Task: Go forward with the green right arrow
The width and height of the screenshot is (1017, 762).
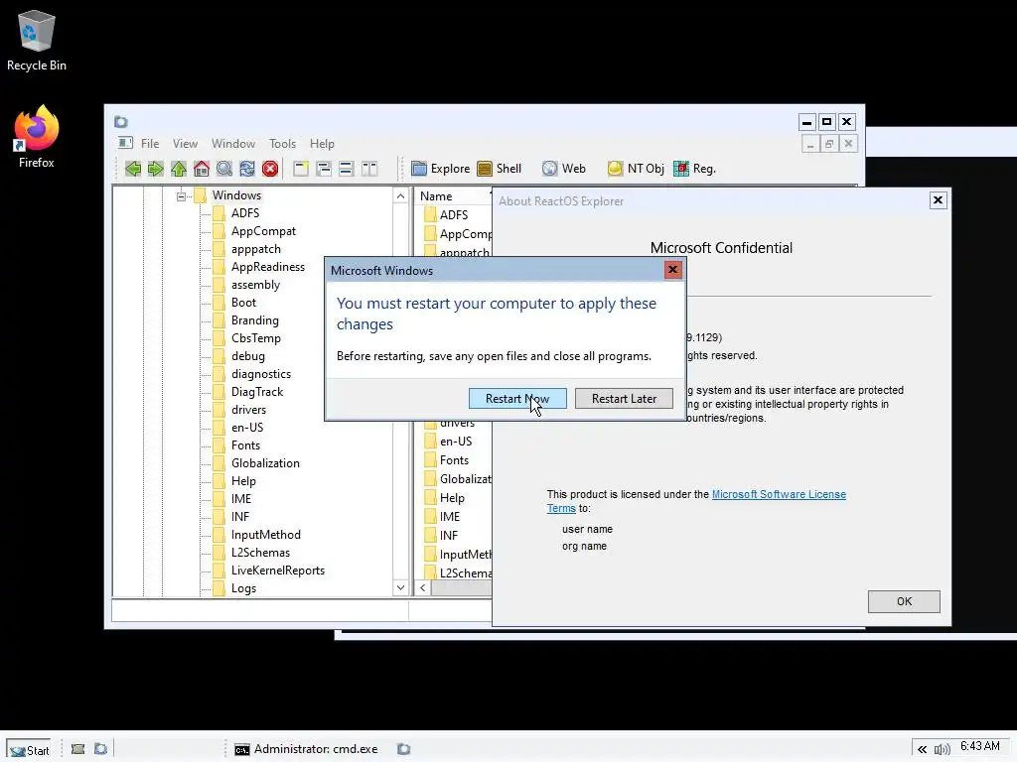Action: pos(156,169)
